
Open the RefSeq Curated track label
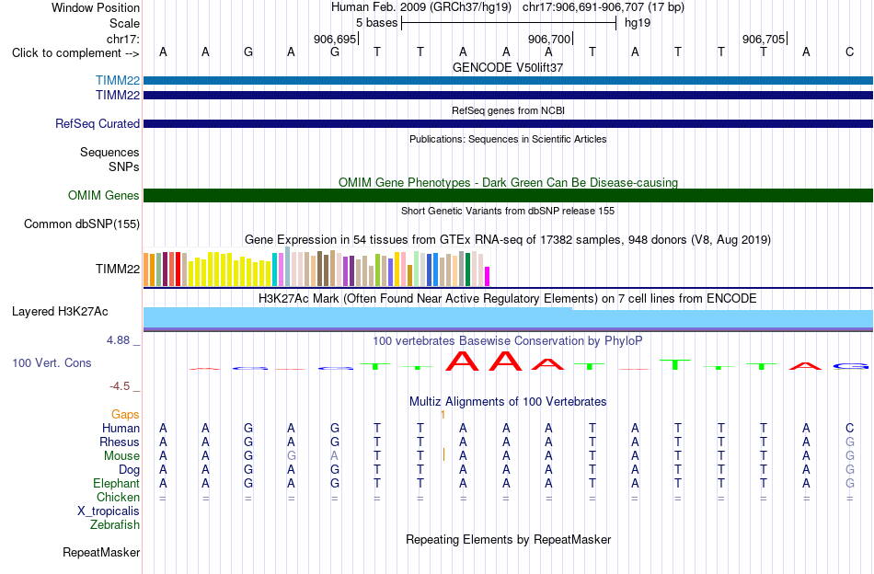click(x=98, y=123)
